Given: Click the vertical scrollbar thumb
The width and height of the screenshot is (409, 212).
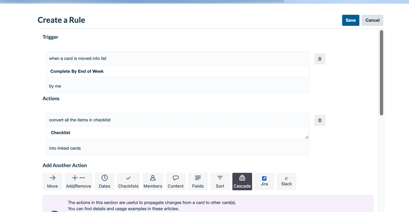Looking at the screenshot, I should (x=381, y=73).
